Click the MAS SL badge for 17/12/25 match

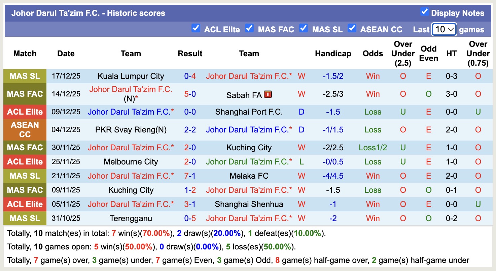tap(25, 76)
